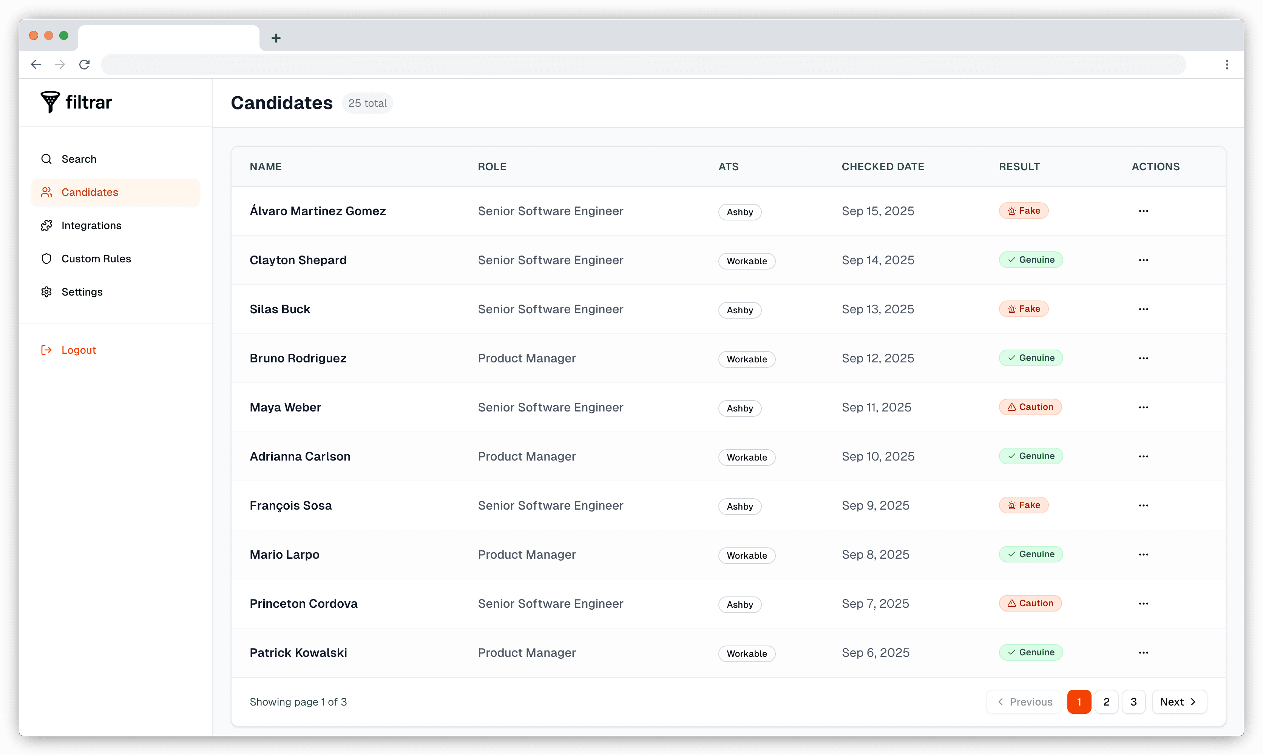Click Caution badge for Maya Weber
Image resolution: width=1263 pixels, height=755 pixels.
(x=1030, y=407)
